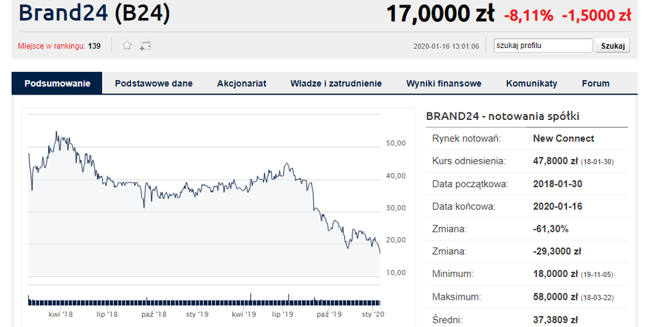Click the sty '19 timeline label
The height and width of the screenshot is (327, 648).
pos(197,314)
